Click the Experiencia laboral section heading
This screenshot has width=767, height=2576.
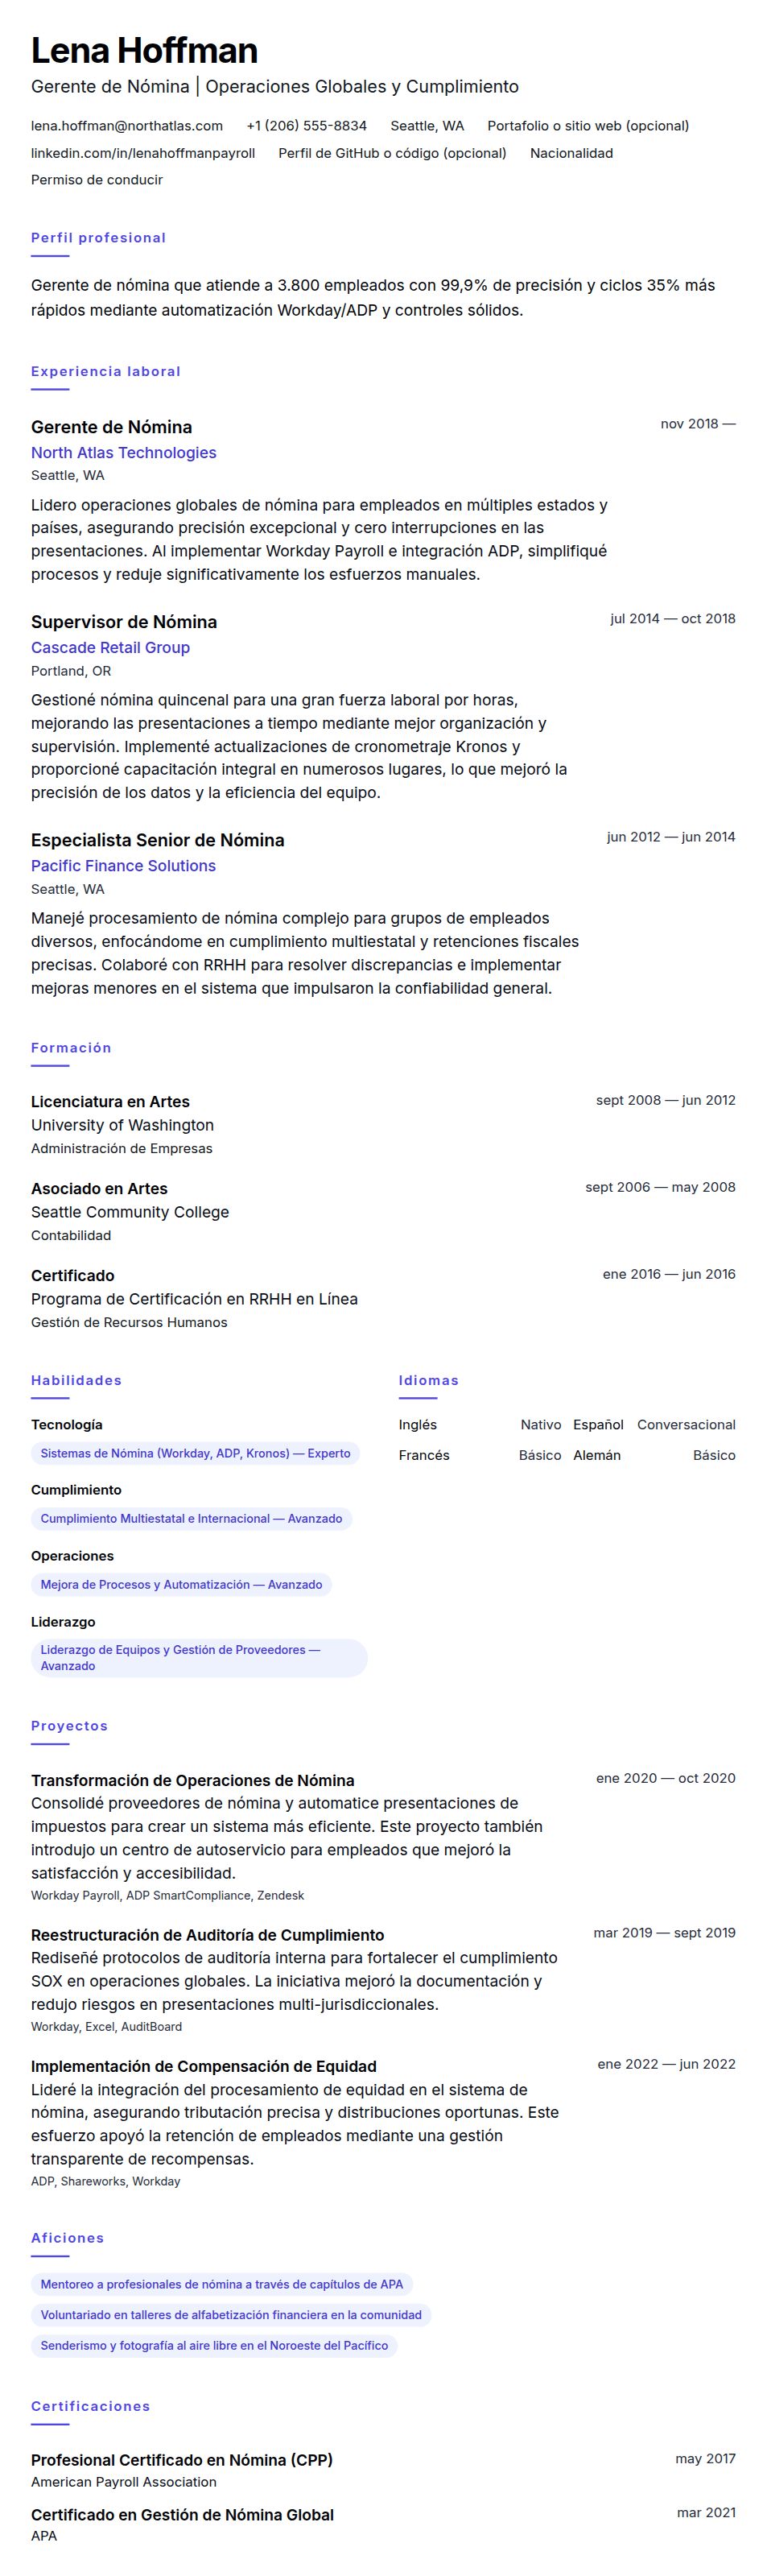[106, 371]
